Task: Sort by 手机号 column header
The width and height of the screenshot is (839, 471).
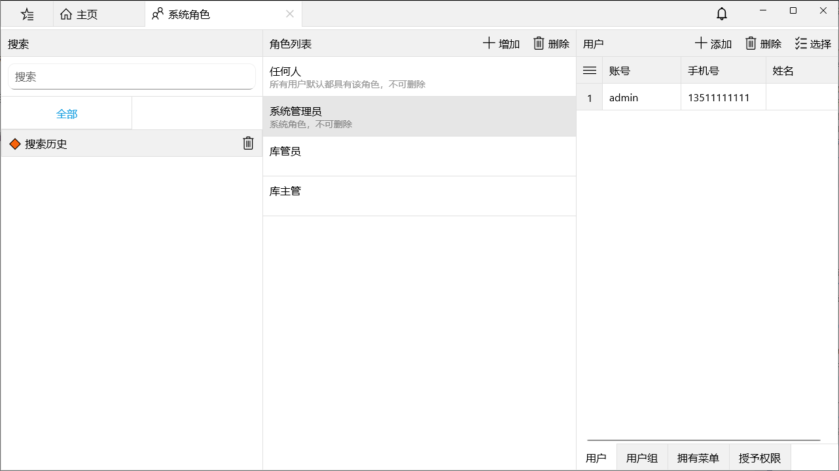Action: [x=724, y=71]
